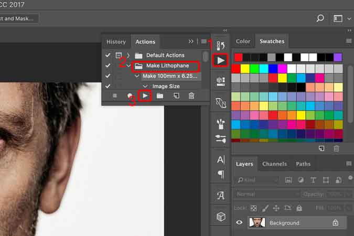Hide the Background layer with eye icon
Viewport: 354px width, 236px height.
[x=239, y=223]
